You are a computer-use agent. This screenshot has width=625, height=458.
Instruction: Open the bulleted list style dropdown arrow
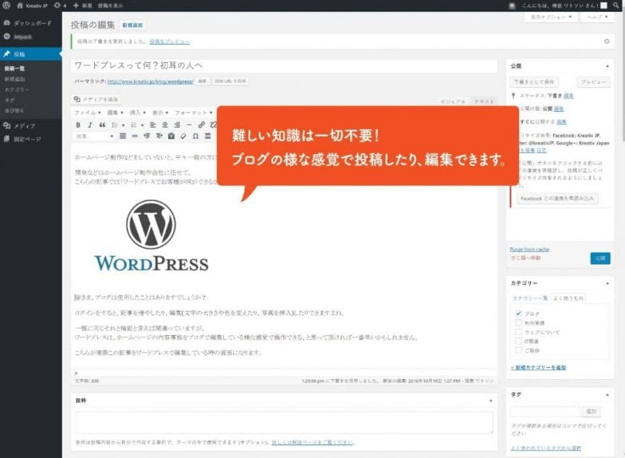click(123, 125)
